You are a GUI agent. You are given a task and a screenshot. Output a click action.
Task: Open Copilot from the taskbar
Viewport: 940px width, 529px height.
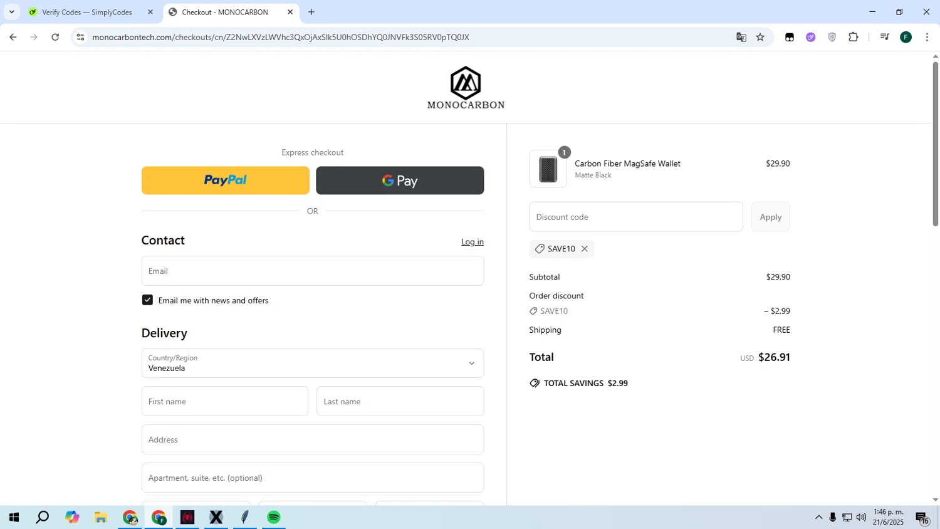[x=72, y=517]
